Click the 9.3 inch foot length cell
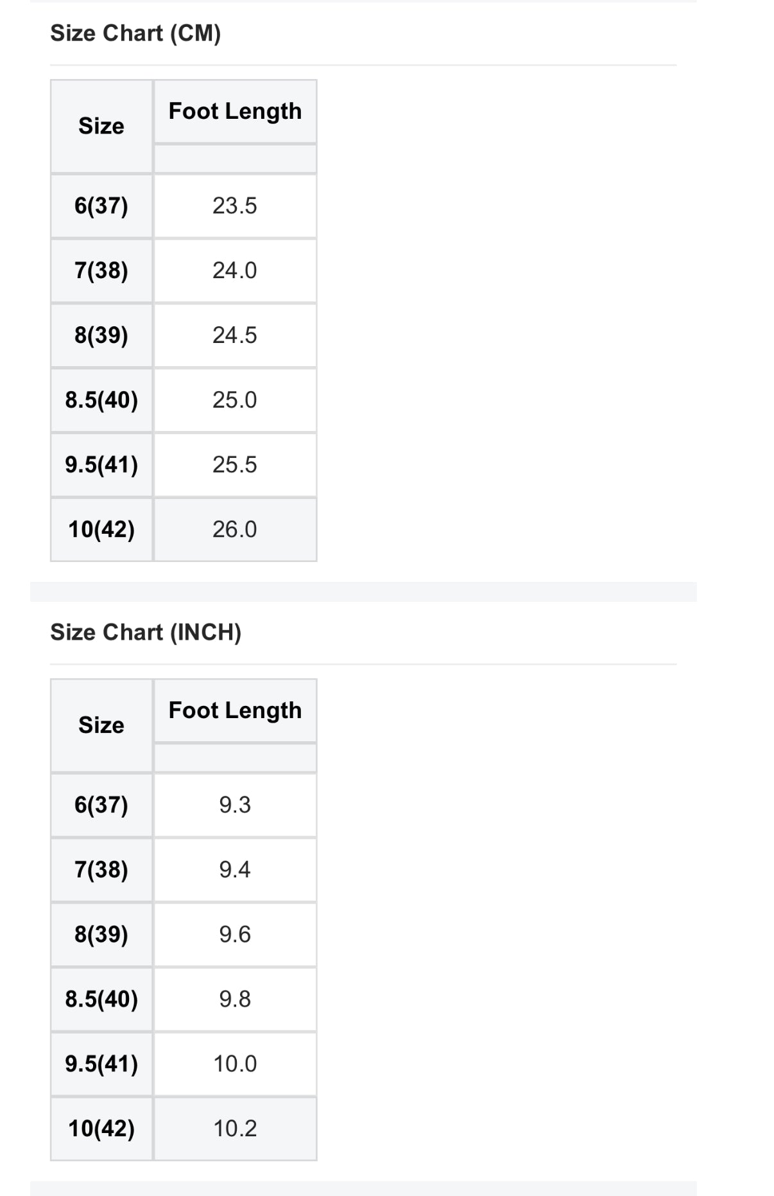The width and height of the screenshot is (774, 1196). pos(235,805)
